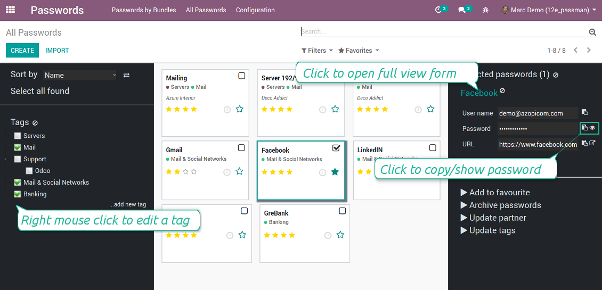
Task: Reverse sort order with swap arrows icon
Action: [x=126, y=75]
